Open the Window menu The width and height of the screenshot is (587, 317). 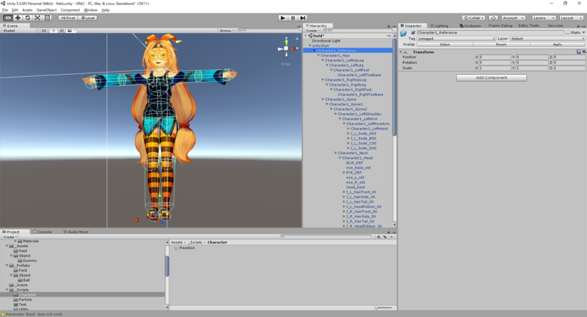point(90,10)
